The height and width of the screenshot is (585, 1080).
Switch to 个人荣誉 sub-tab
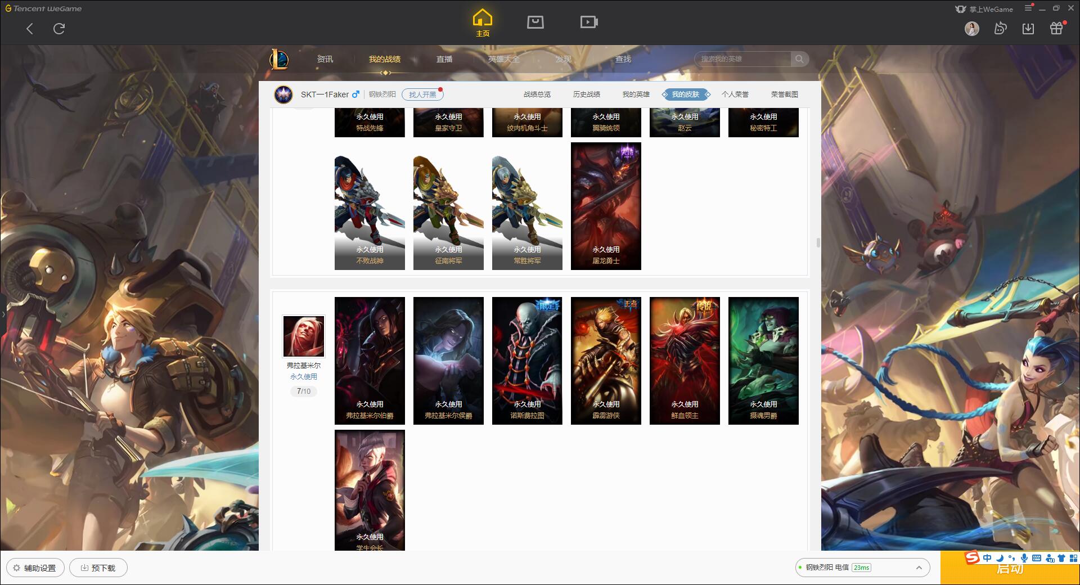coord(735,94)
